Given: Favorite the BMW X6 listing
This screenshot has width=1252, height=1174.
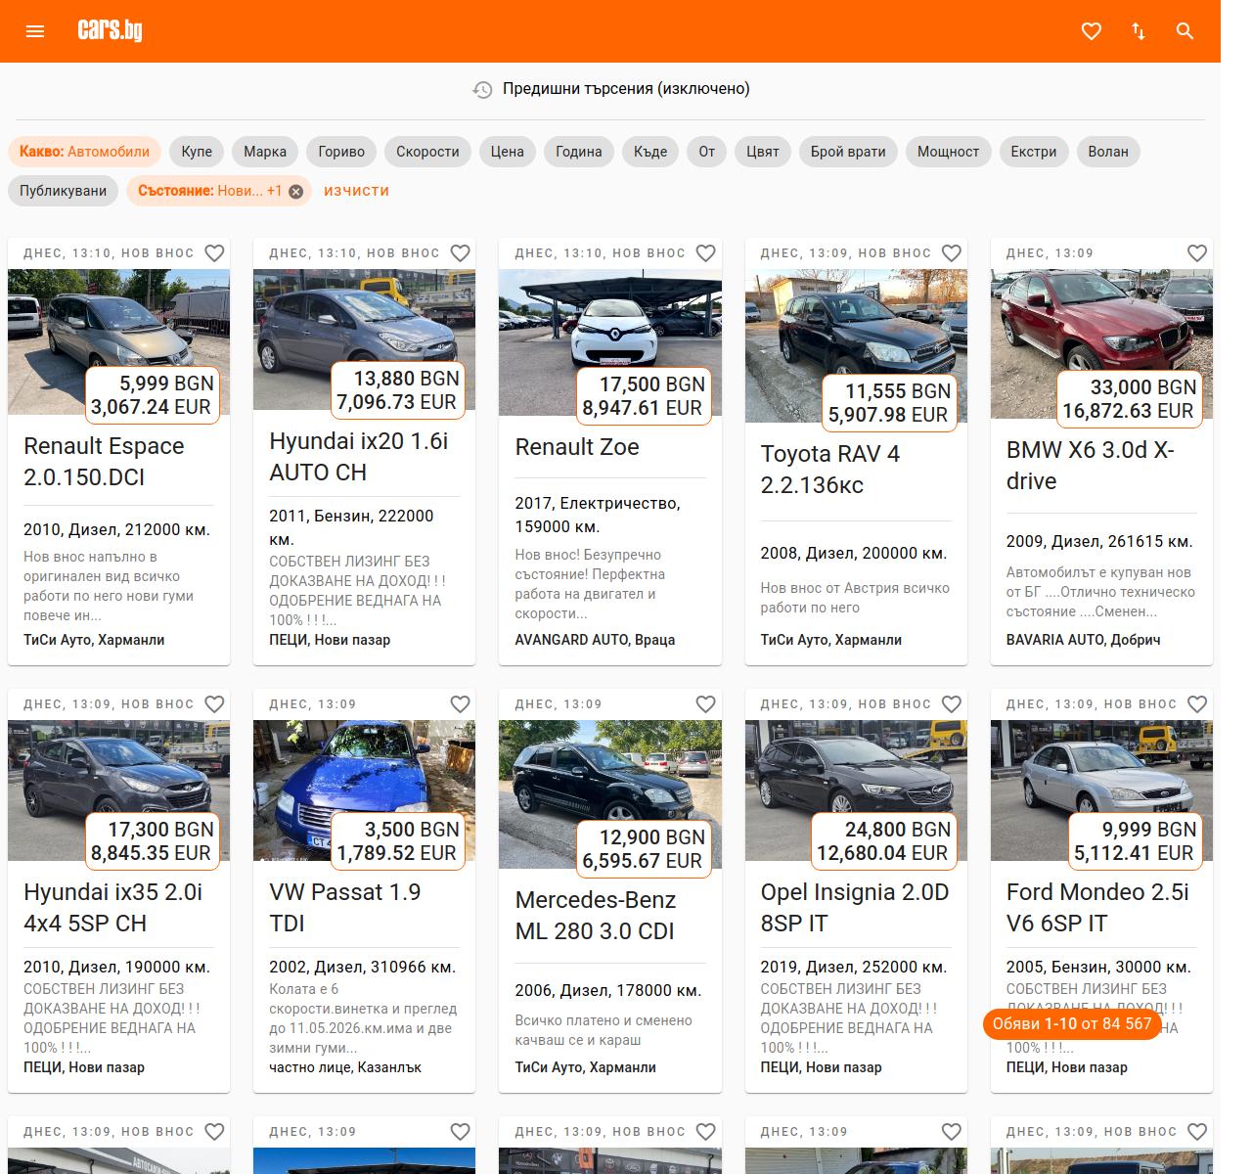Looking at the screenshot, I should tap(1196, 253).
